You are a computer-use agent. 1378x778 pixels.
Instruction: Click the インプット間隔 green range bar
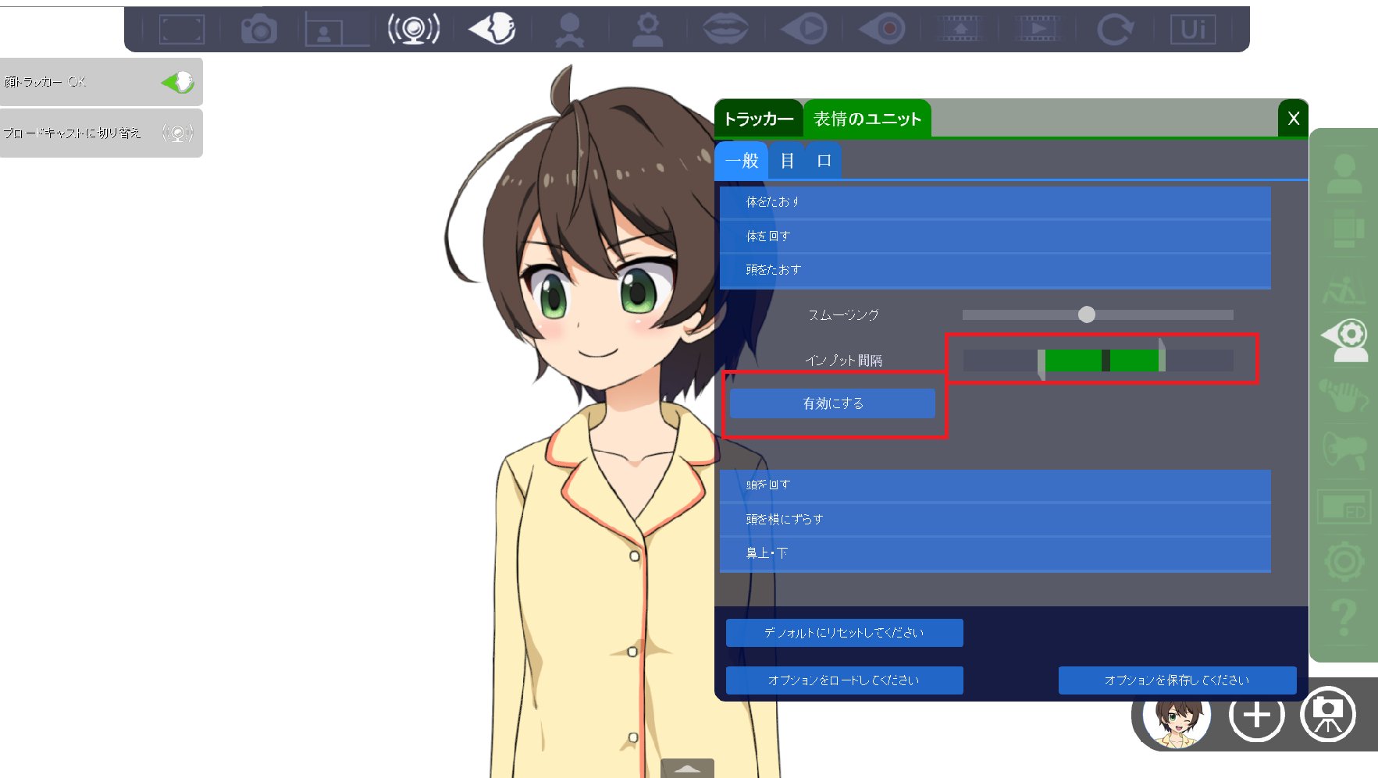pyautogui.click(x=1102, y=361)
